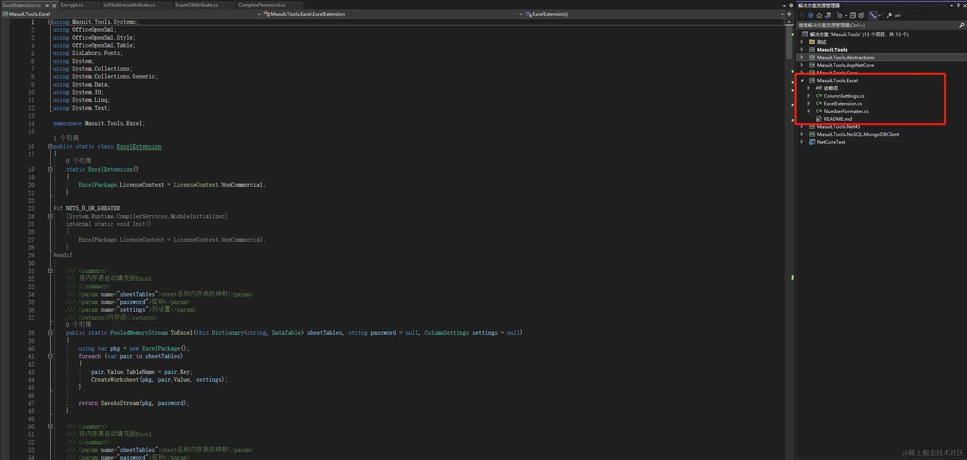Image resolution: width=967 pixels, height=460 pixels.
Task: Open README.md in Solution Explorer
Action: click(837, 119)
